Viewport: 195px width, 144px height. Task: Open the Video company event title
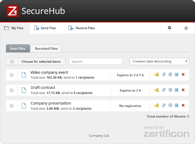(49, 72)
